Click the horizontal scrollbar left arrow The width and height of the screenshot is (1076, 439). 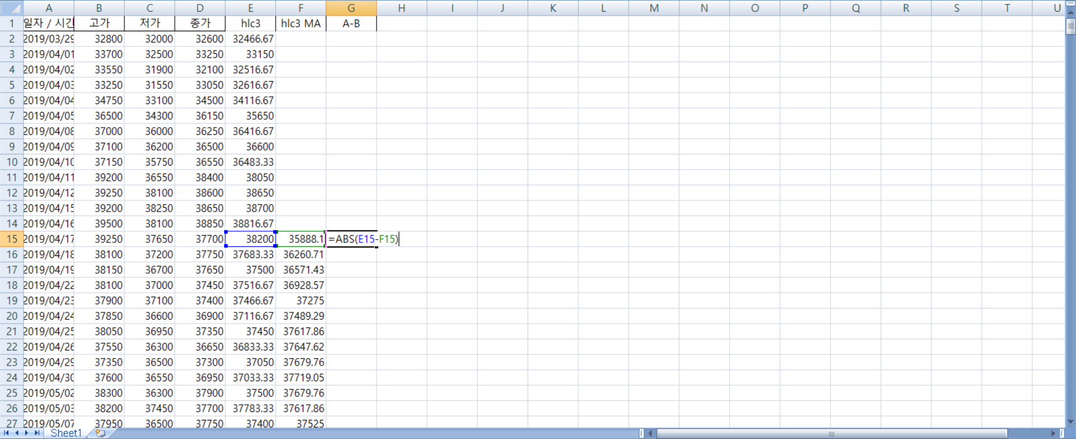[x=651, y=433]
